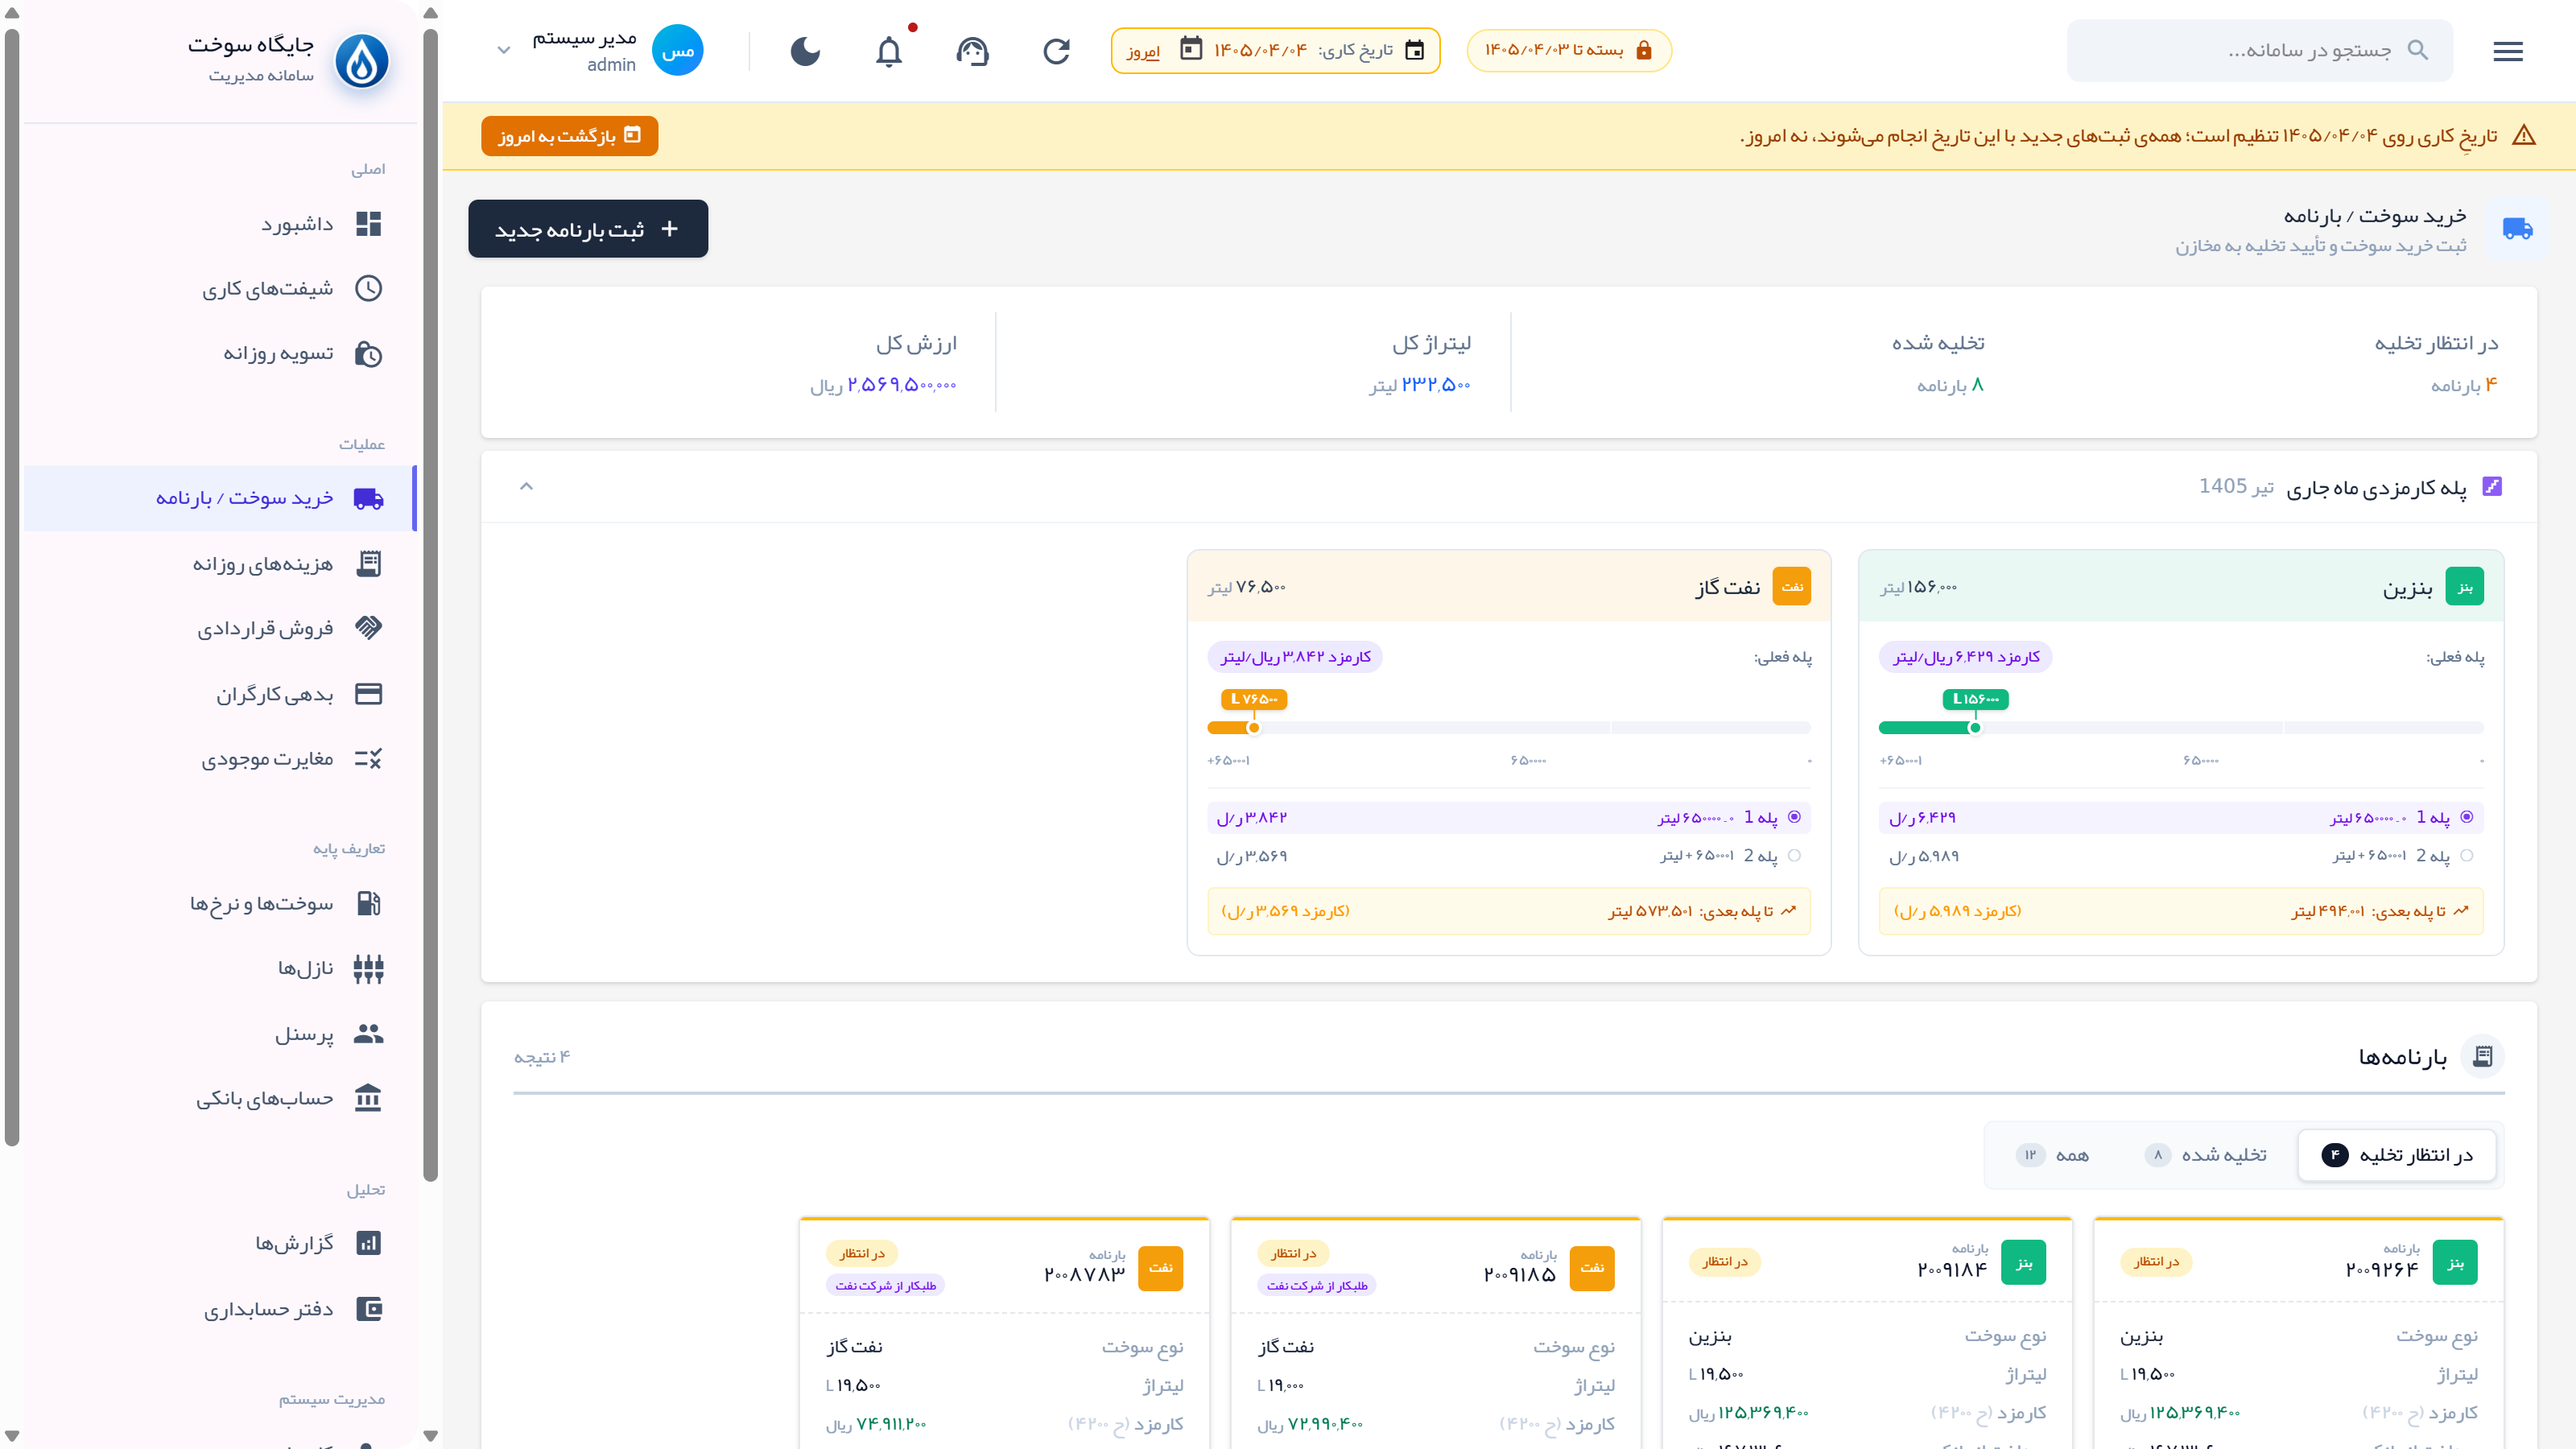The height and width of the screenshot is (1449, 2576).
Task: Open waybill card ۲۰۰۹۱۸۴
Action: tap(1867, 1333)
